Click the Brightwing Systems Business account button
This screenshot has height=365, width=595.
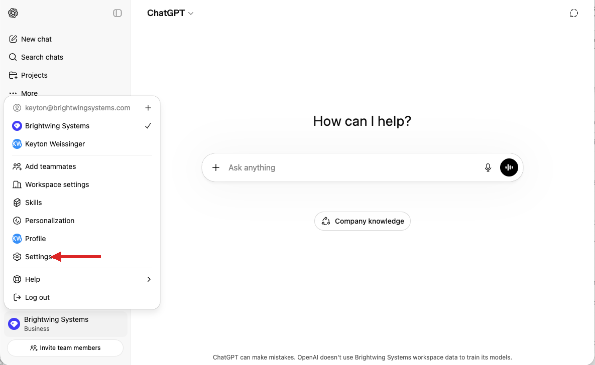point(66,324)
